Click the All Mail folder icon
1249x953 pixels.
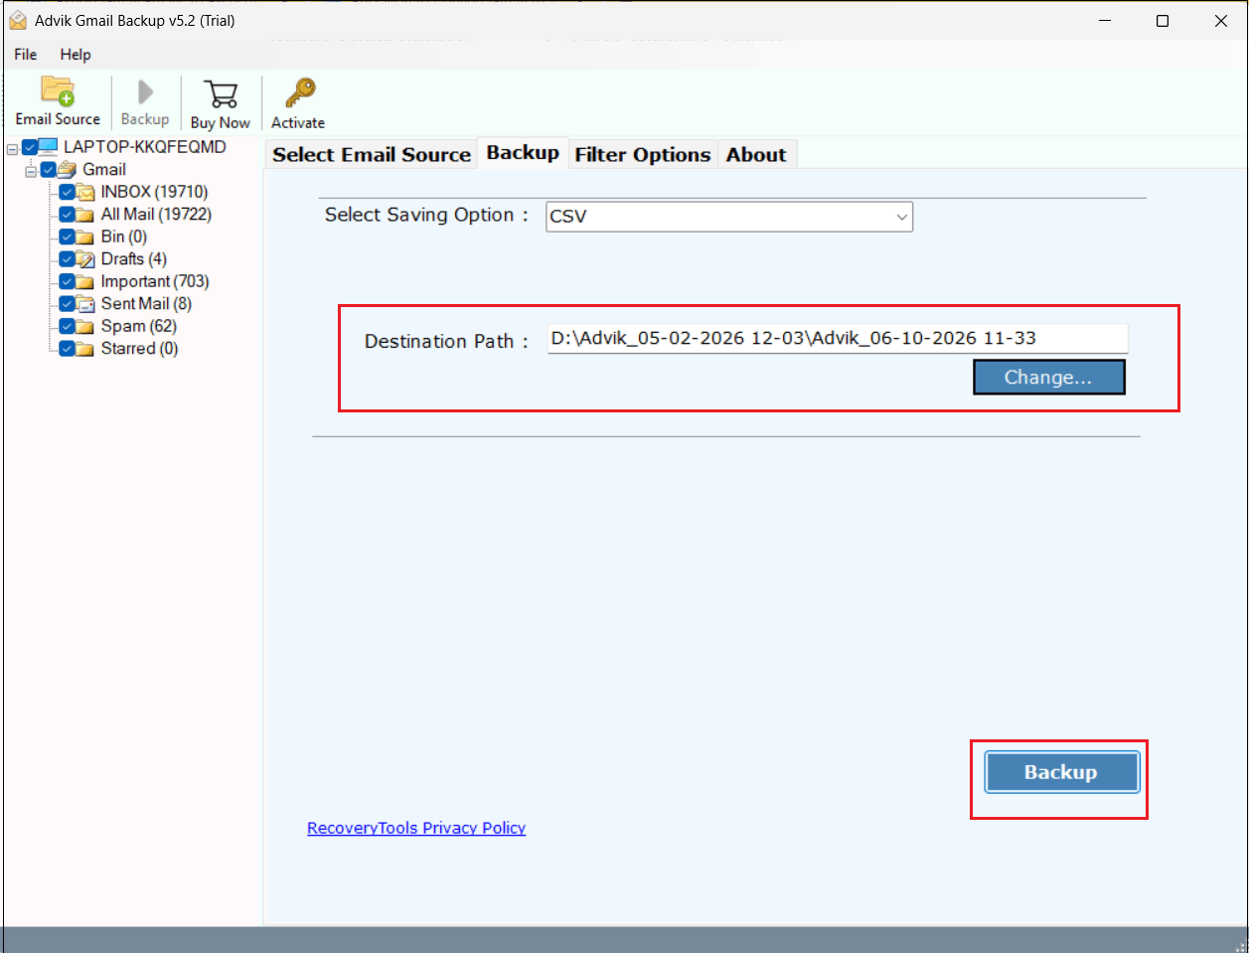(x=85, y=215)
